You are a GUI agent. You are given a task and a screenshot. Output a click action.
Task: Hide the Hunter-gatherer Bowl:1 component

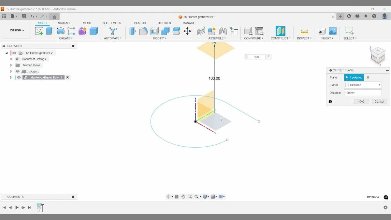pyautogui.click(x=18, y=77)
